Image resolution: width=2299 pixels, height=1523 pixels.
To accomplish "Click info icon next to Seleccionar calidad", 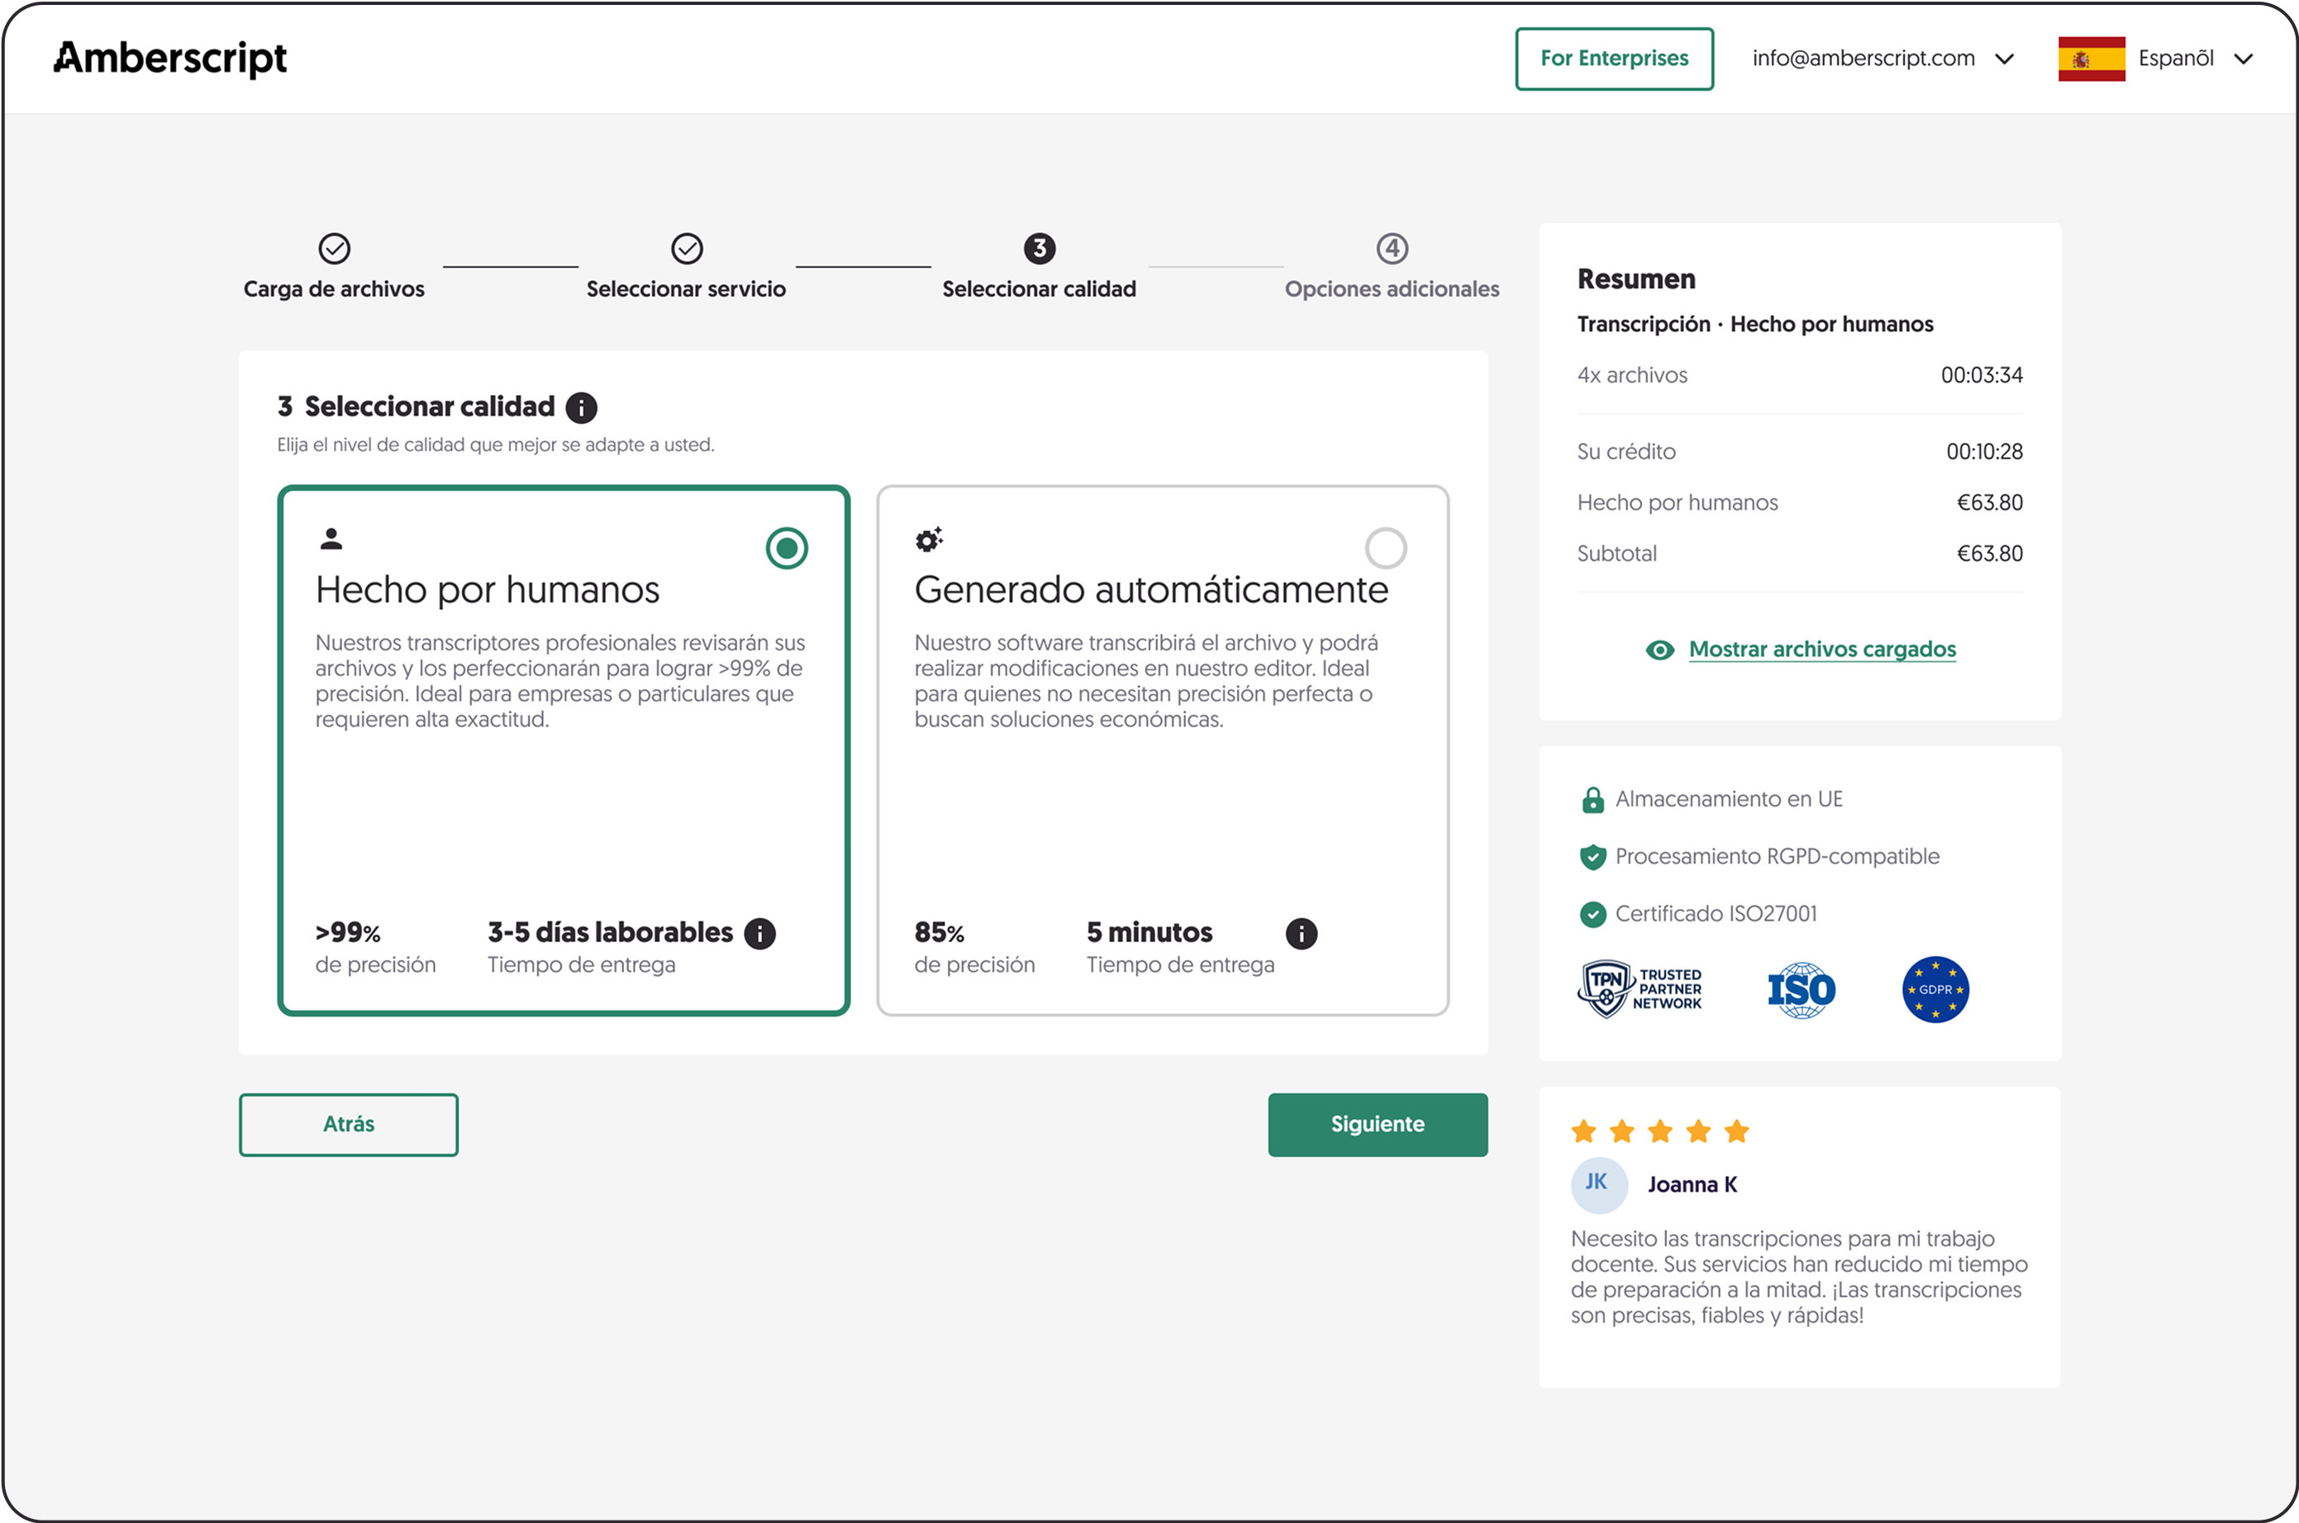I will pyautogui.click(x=581, y=407).
